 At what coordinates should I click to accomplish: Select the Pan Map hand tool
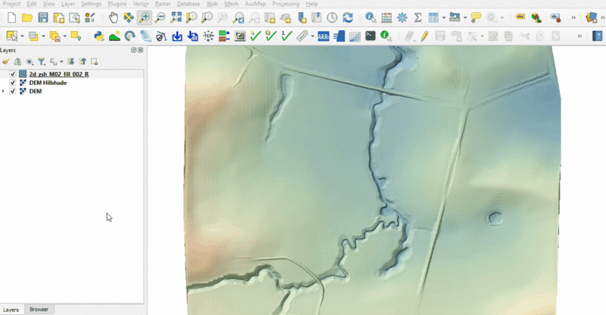113,17
